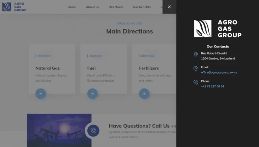Click the Agro Gas Group header logo
This screenshot has width=259, height=147.
[x=14, y=7]
